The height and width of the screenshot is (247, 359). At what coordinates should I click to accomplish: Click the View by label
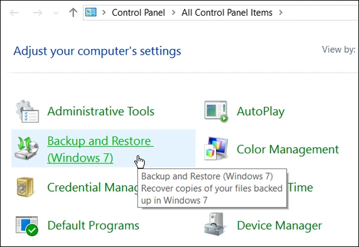tap(339, 50)
